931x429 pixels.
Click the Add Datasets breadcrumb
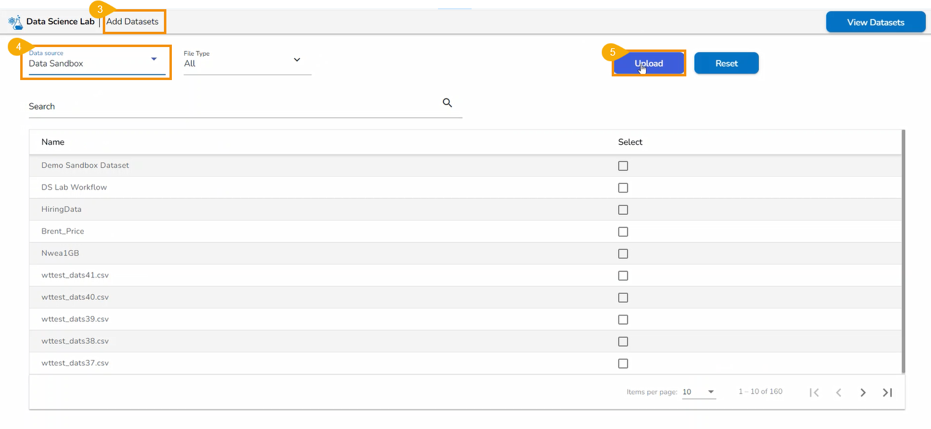(x=132, y=22)
